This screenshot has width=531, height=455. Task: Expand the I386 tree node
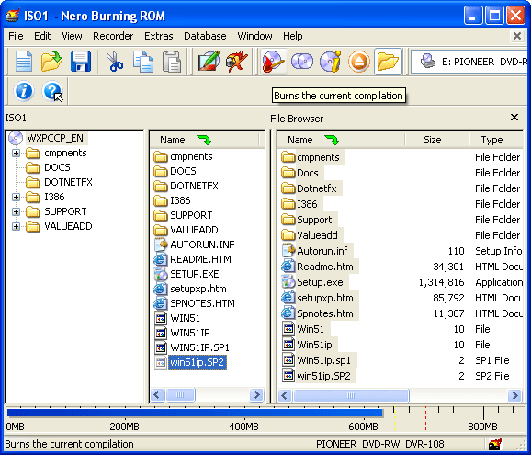[16, 197]
